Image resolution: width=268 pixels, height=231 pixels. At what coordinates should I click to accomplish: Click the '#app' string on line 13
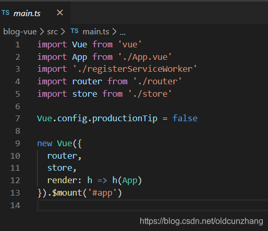tap(102, 193)
